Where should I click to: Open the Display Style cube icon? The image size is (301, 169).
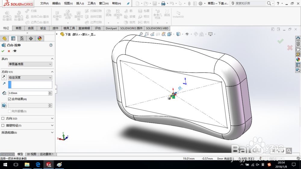[178, 34]
